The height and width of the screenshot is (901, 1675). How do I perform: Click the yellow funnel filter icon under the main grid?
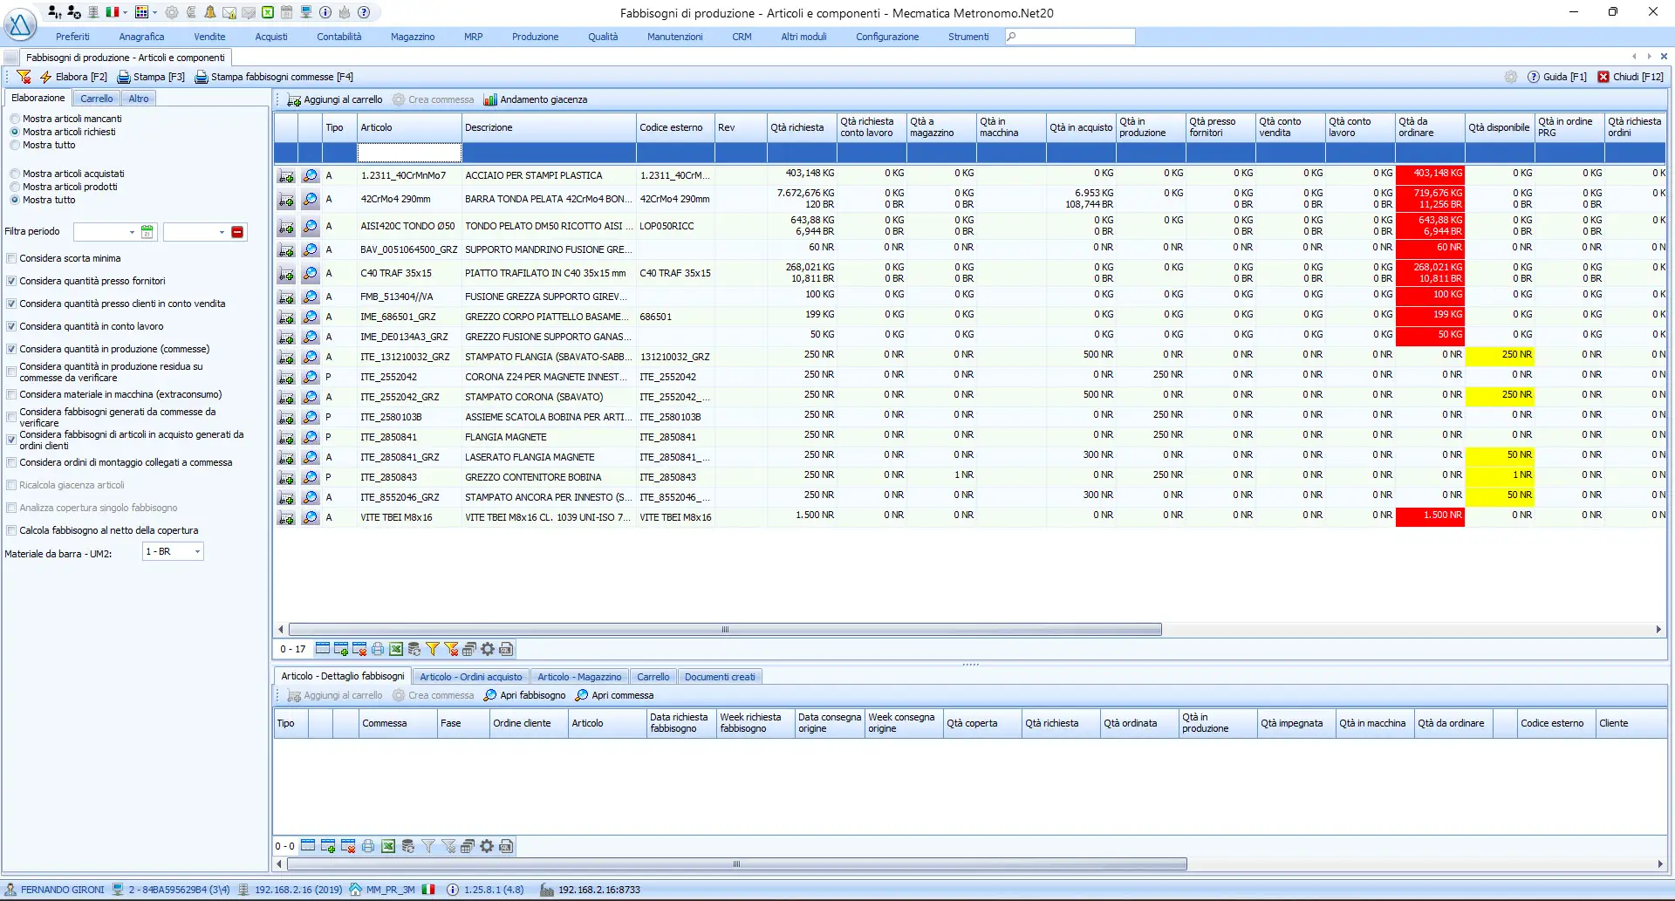[x=432, y=649]
